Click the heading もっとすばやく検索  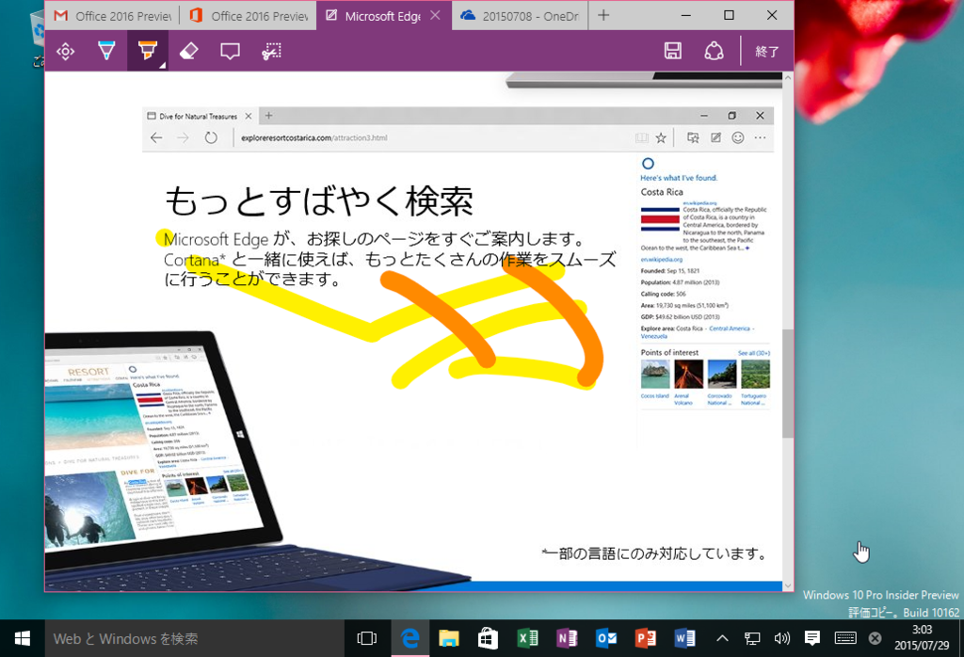click(319, 201)
